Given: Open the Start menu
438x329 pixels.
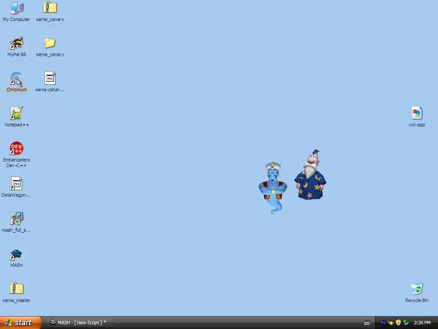Looking at the screenshot, I should (x=21, y=323).
